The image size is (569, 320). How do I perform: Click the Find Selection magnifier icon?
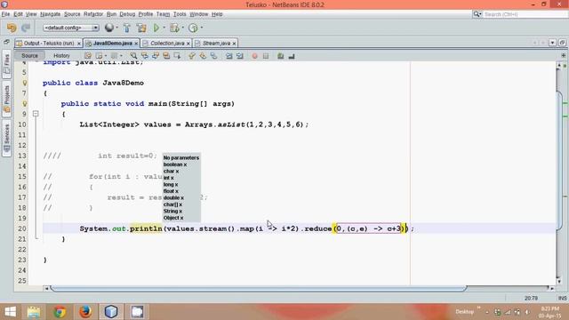[133, 56]
